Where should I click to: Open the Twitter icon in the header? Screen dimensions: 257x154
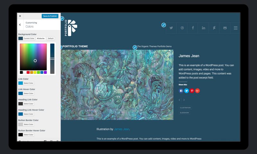pyautogui.click(x=171, y=28)
